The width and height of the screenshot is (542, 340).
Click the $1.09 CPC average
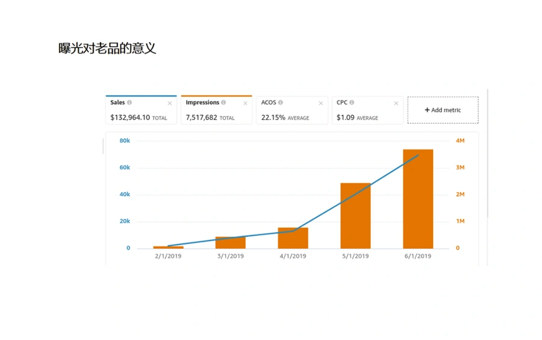[345, 118]
